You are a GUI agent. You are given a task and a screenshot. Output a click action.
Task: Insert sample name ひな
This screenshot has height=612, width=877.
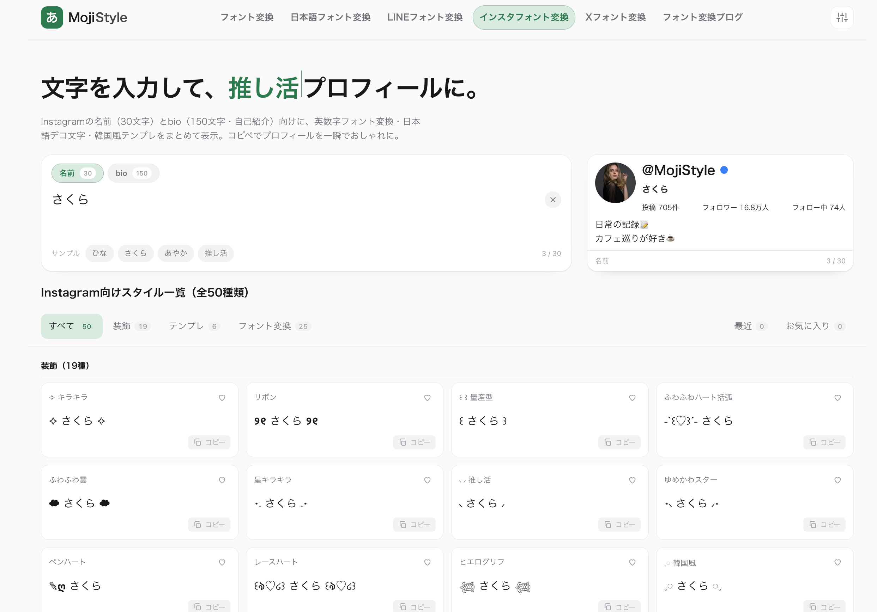click(x=99, y=253)
